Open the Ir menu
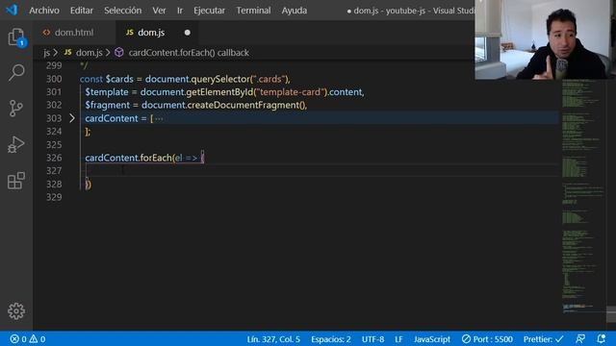This screenshot has width=616, height=346. 180,11
